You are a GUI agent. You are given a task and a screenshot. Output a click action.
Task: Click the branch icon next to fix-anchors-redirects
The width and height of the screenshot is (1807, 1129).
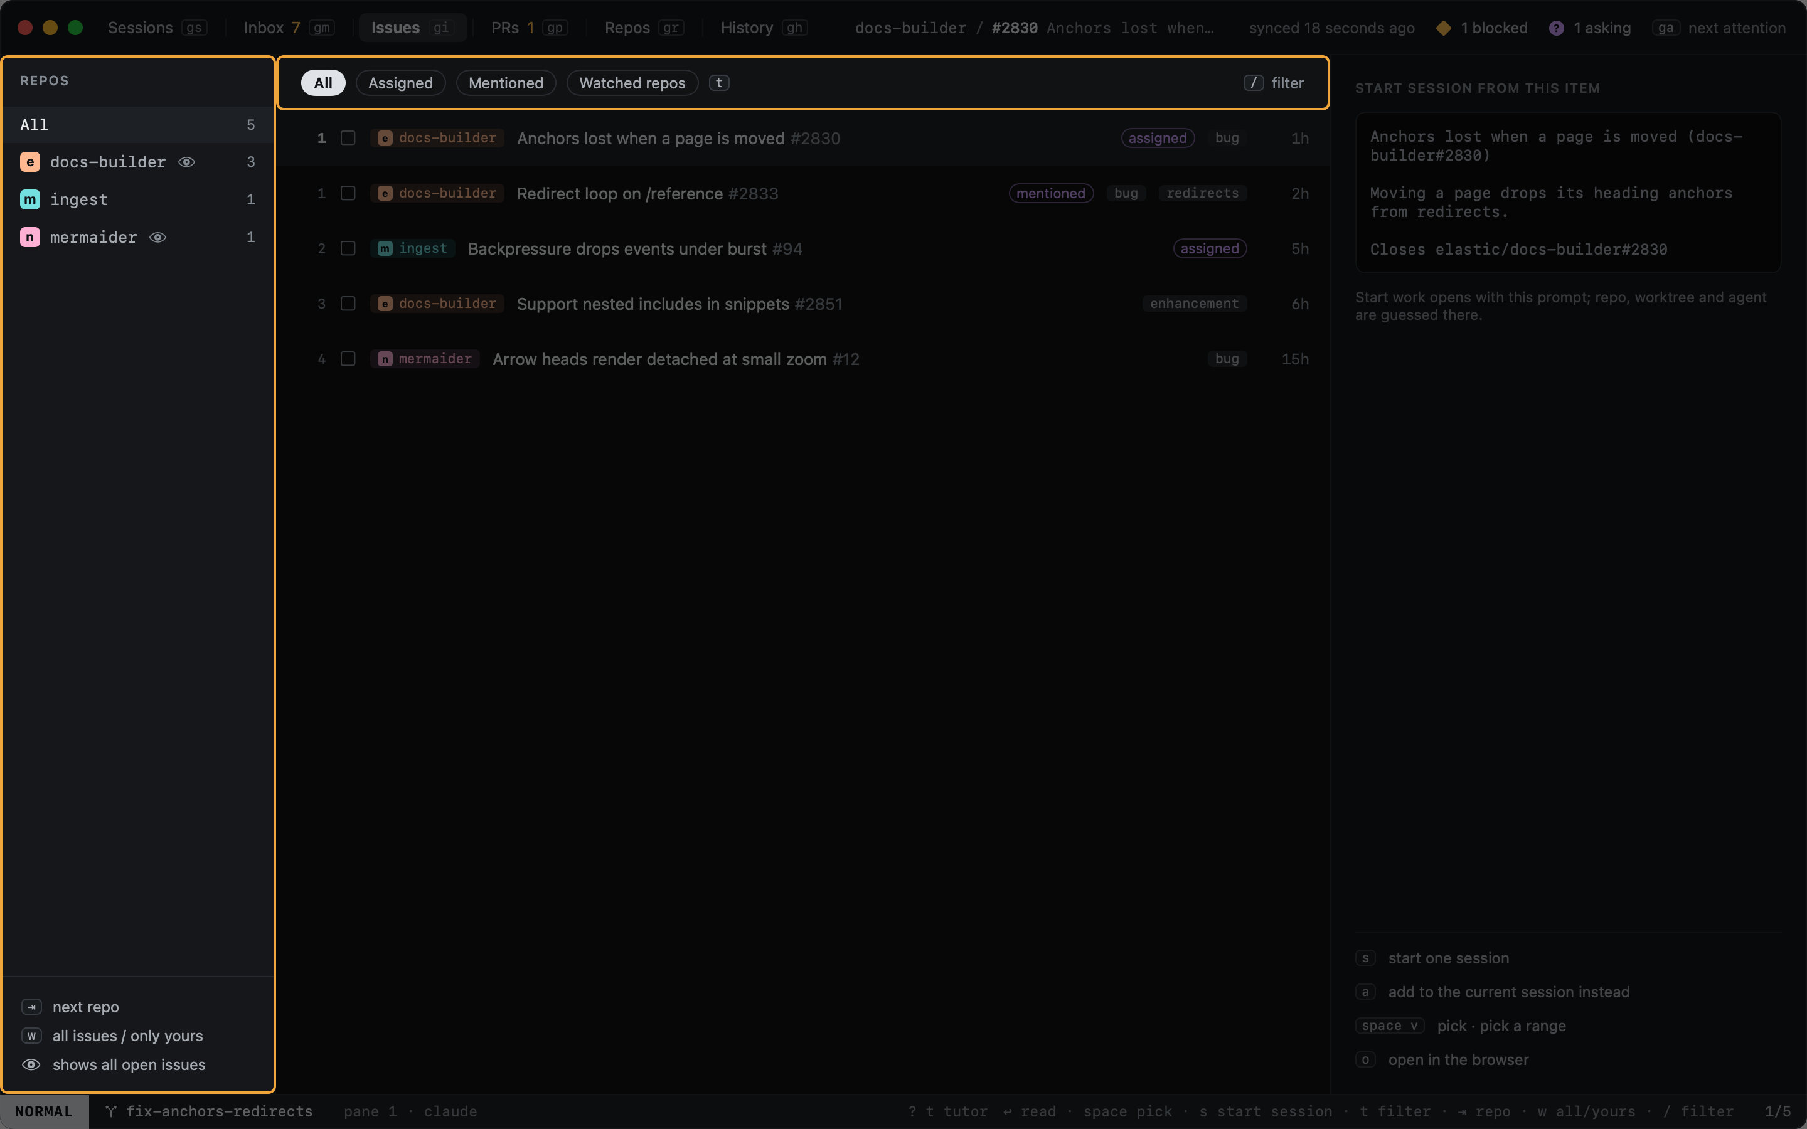tap(110, 1111)
